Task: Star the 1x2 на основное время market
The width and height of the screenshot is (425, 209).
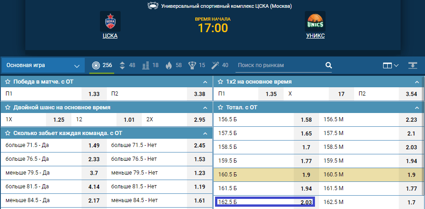Action: click(x=221, y=82)
